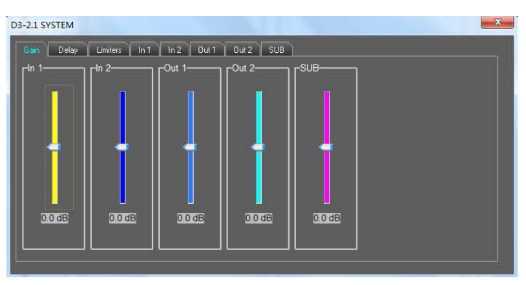The width and height of the screenshot is (526, 285).
Task: Click the Out 1 0.0 dB field
Action: tap(191, 218)
